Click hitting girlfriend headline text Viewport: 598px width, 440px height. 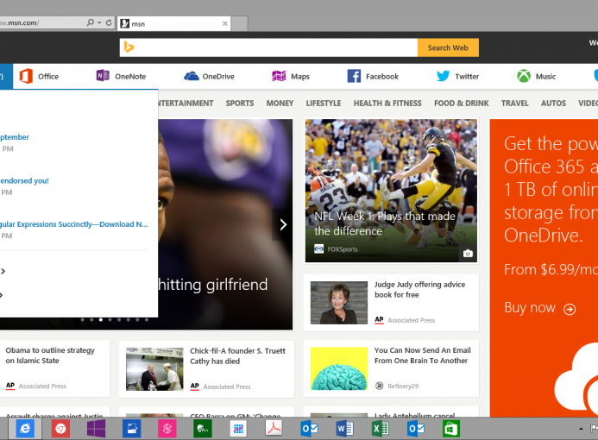pos(213,285)
